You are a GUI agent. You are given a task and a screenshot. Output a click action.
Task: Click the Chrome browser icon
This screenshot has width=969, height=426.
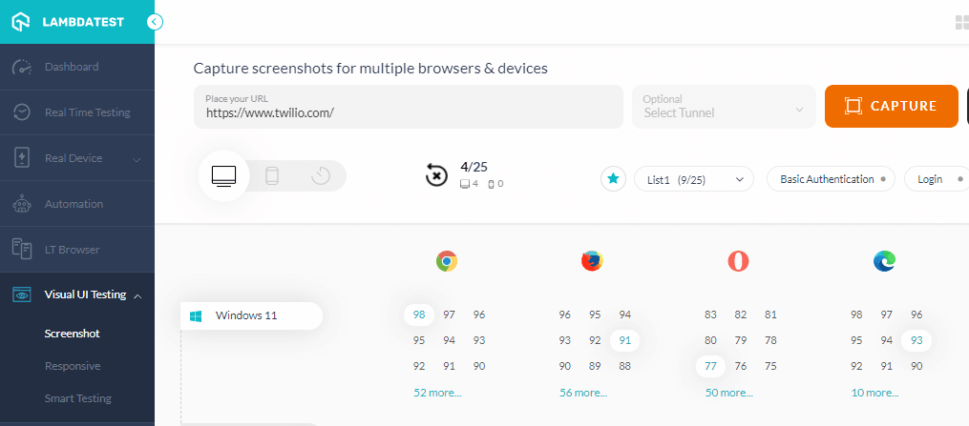point(447,261)
